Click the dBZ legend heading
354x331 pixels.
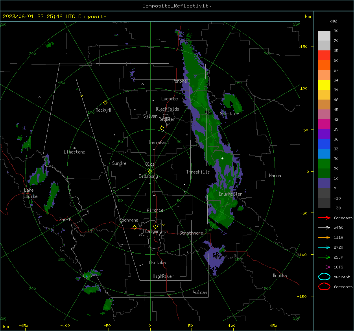click(x=334, y=21)
